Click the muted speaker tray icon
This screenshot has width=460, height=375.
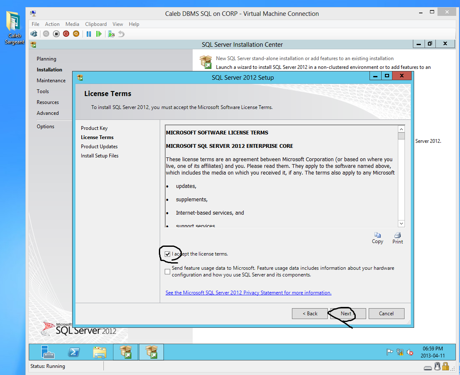tap(410, 352)
